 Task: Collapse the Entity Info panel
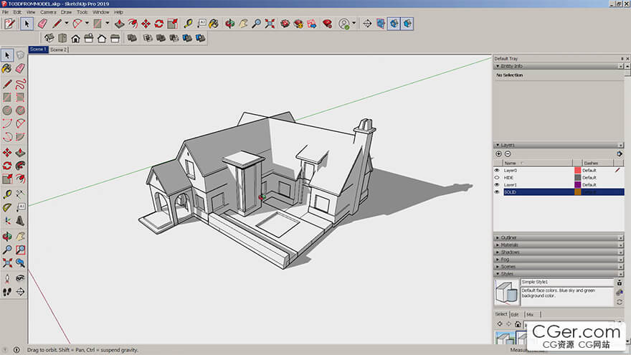click(498, 66)
